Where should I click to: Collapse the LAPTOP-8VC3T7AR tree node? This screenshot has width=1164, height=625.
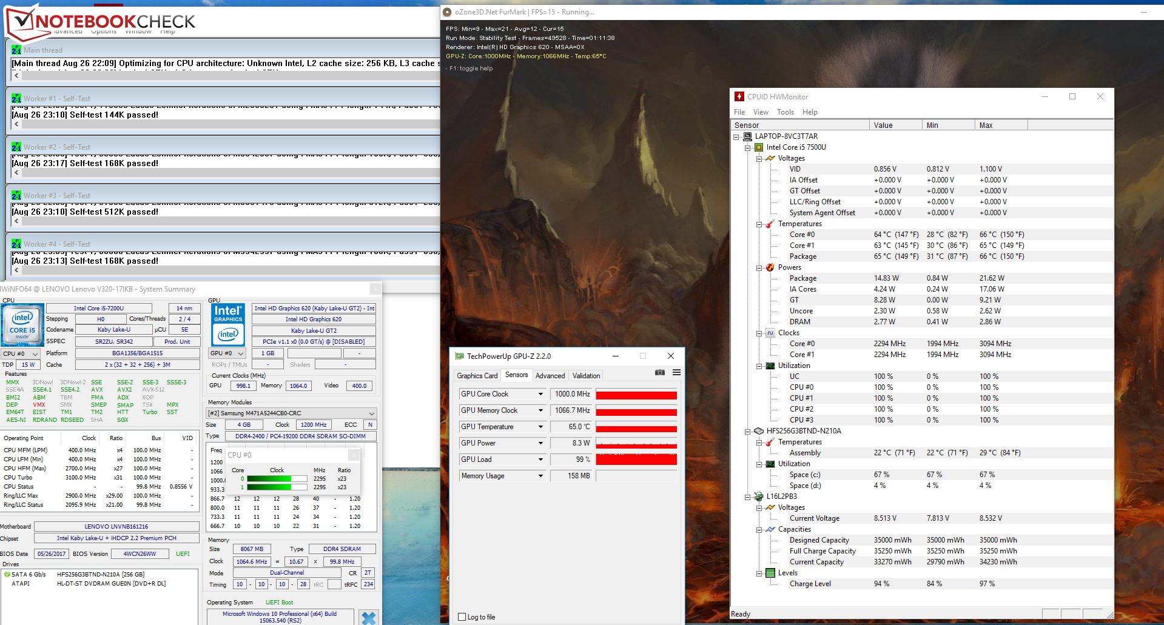click(x=736, y=137)
